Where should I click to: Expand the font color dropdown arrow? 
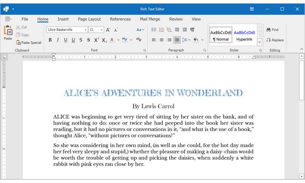pos(118,40)
